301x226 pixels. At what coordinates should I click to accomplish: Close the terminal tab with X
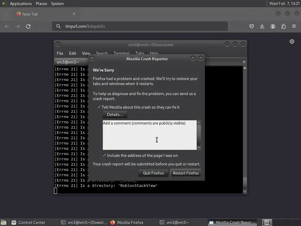(244, 62)
